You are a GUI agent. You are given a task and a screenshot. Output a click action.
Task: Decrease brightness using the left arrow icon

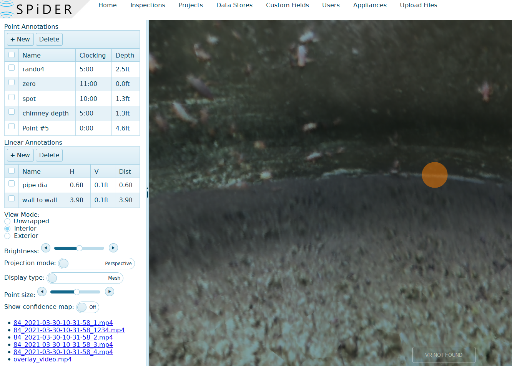point(46,248)
